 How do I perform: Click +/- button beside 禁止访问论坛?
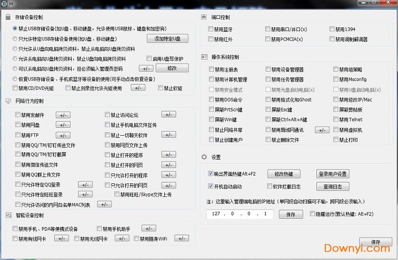pos(169,114)
